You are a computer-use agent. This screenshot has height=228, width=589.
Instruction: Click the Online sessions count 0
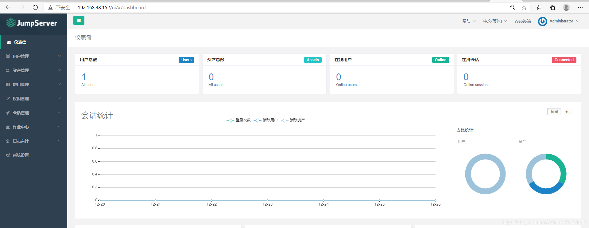(466, 77)
